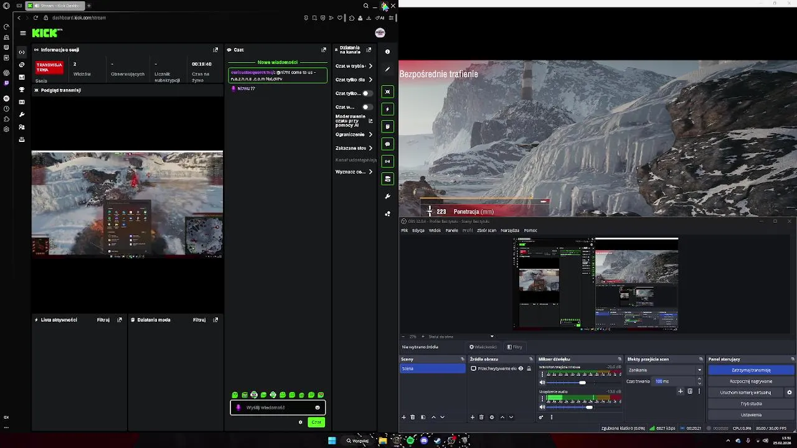This screenshot has width=797, height=448.
Task: Open Edycja menu in OBS
Action: pos(418,230)
